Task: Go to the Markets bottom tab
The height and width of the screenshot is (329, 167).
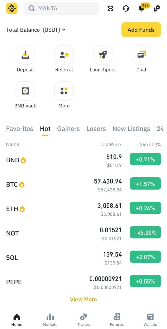Action: tap(50, 320)
